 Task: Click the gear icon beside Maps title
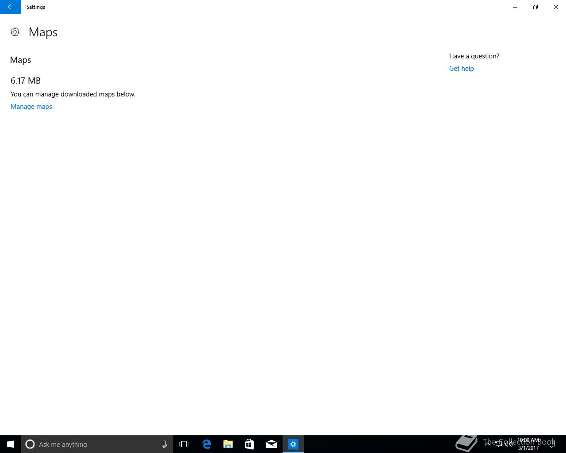pyautogui.click(x=15, y=32)
